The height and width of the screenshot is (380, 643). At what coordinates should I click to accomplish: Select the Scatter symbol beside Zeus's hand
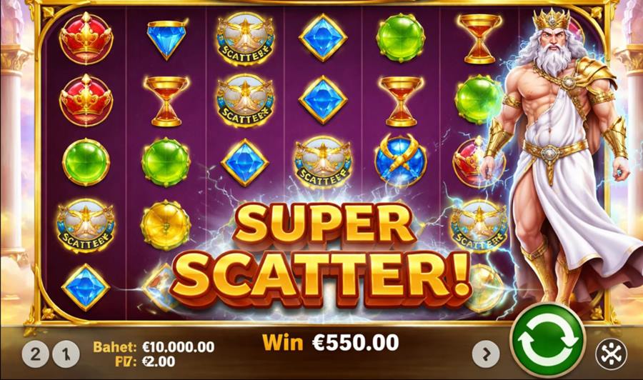coord(479,226)
